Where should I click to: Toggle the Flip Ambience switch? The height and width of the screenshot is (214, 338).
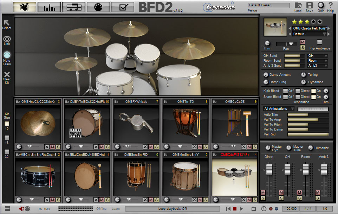[x=319, y=42]
